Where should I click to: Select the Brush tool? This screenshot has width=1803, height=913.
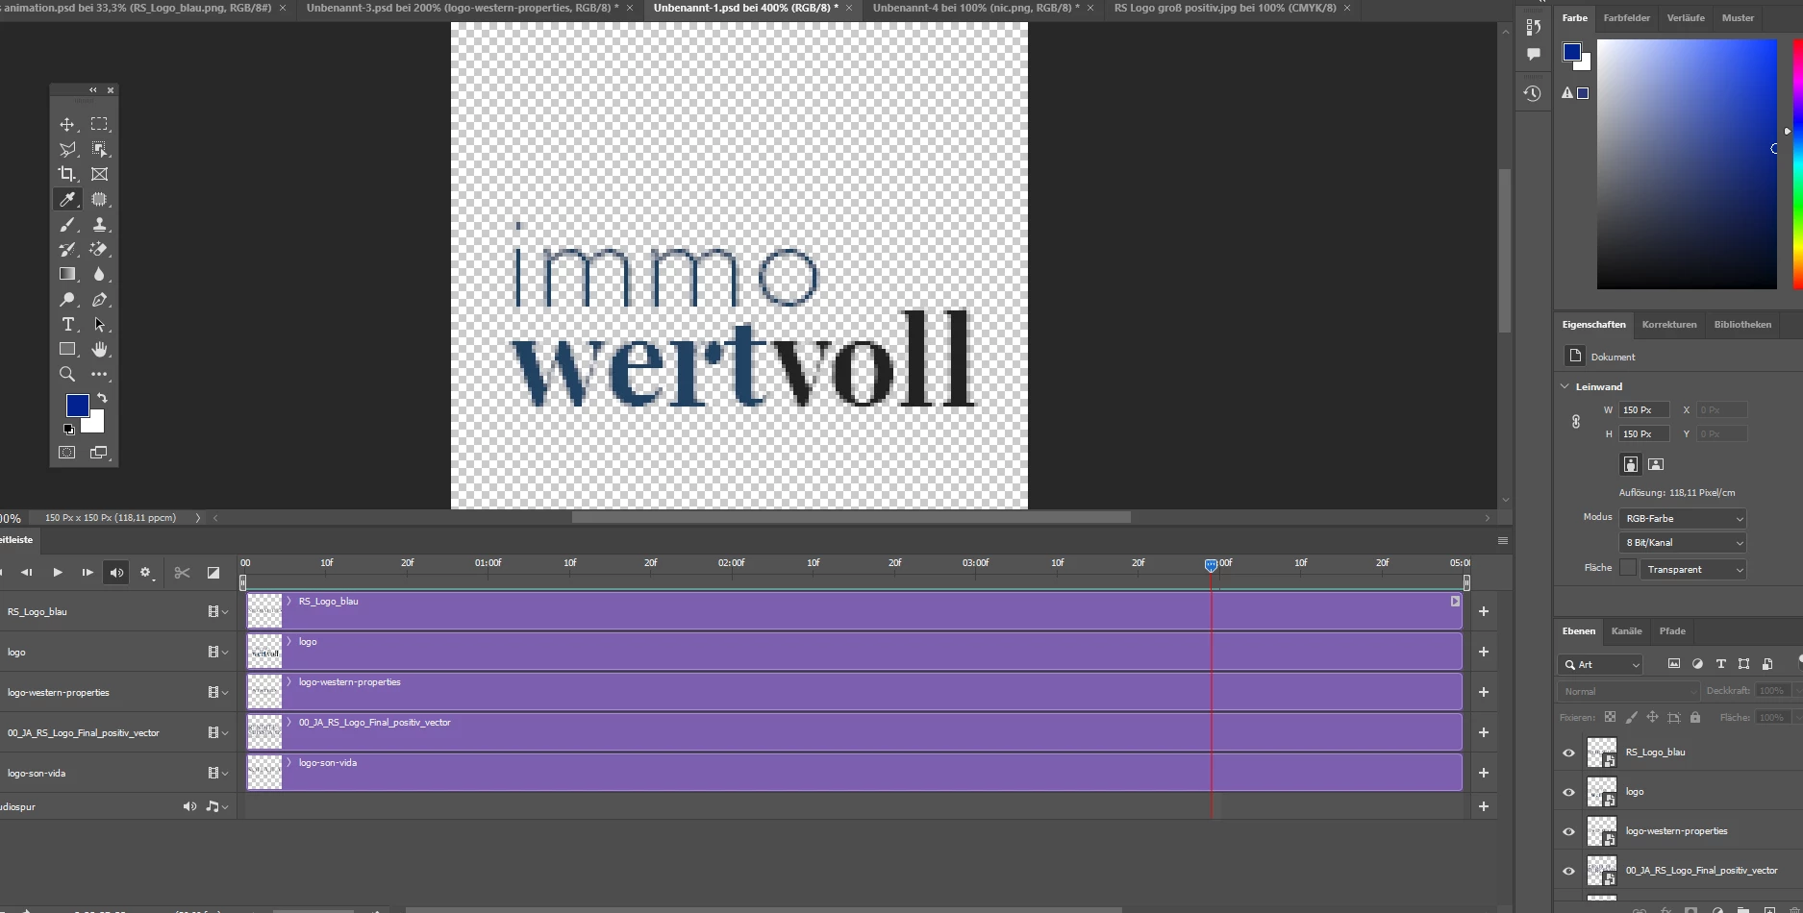point(67,224)
